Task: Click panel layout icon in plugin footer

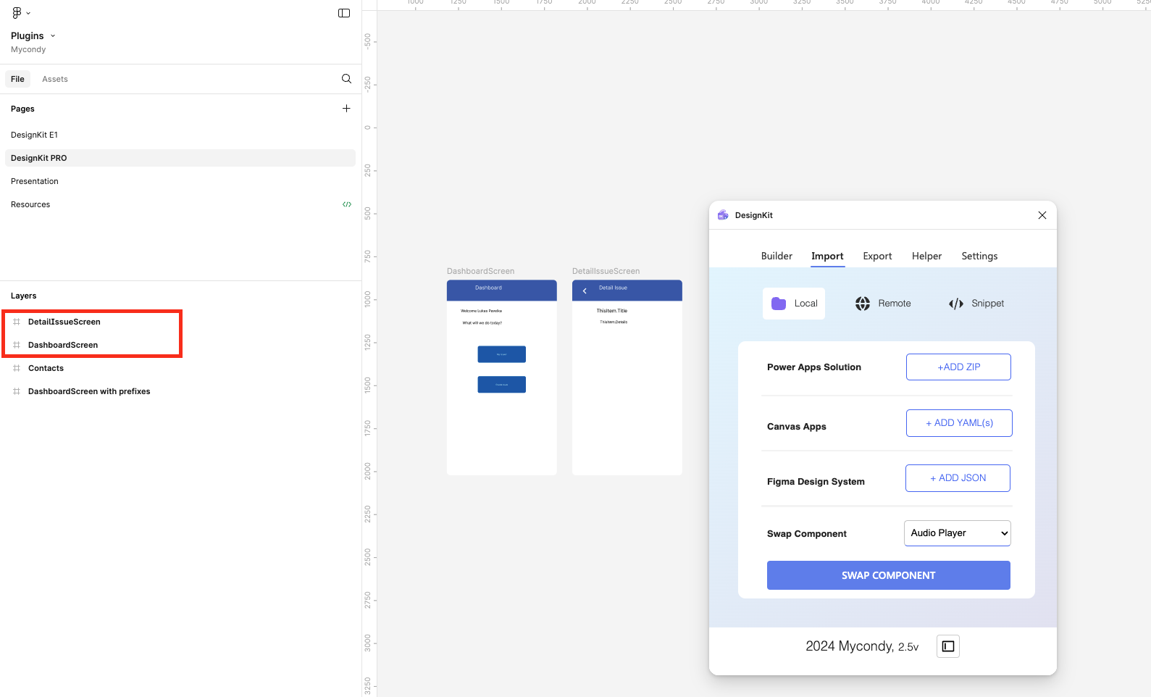Action: (x=948, y=646)
